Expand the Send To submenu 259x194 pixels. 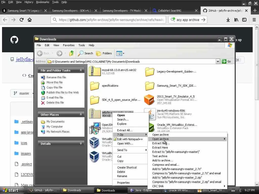(130, 150)
